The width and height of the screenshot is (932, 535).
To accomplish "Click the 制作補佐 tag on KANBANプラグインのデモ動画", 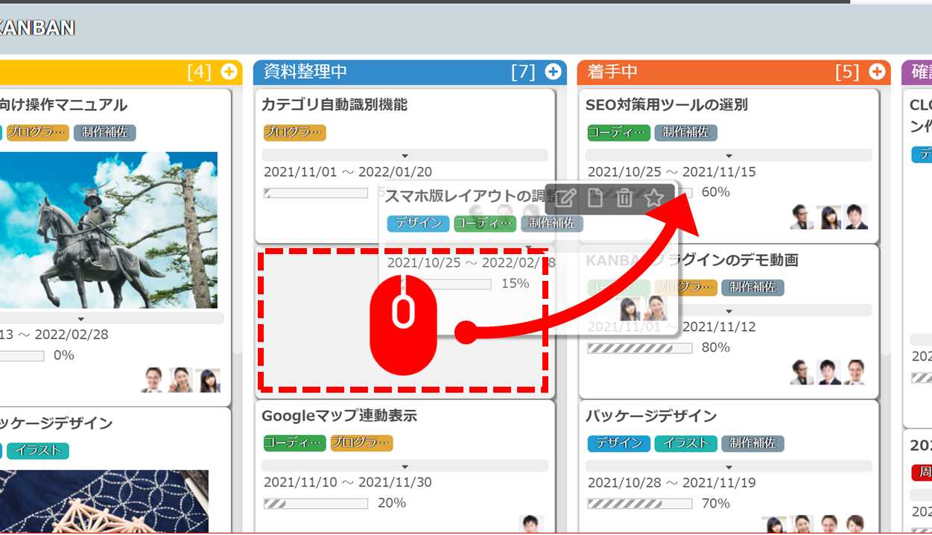I will tap(752, 287).
